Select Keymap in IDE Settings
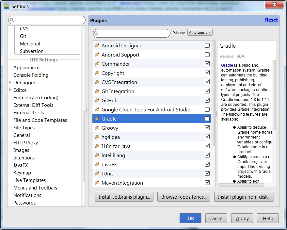The image size is (287, 230). click(x=22, y=173)
